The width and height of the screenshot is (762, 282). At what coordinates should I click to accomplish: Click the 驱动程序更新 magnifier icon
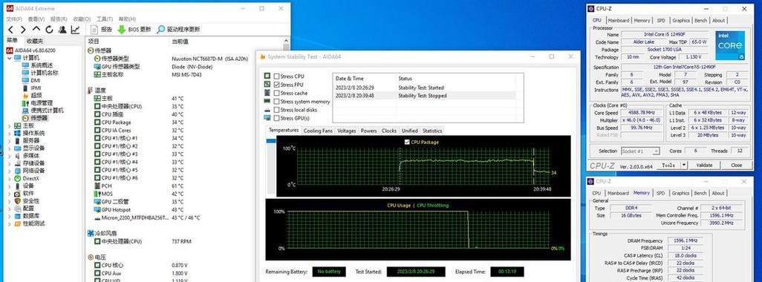161,30
